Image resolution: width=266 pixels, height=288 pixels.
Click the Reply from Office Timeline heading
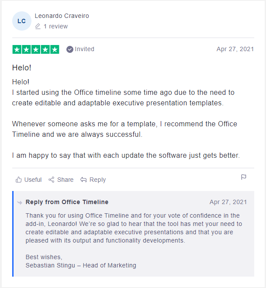point(67,202)
